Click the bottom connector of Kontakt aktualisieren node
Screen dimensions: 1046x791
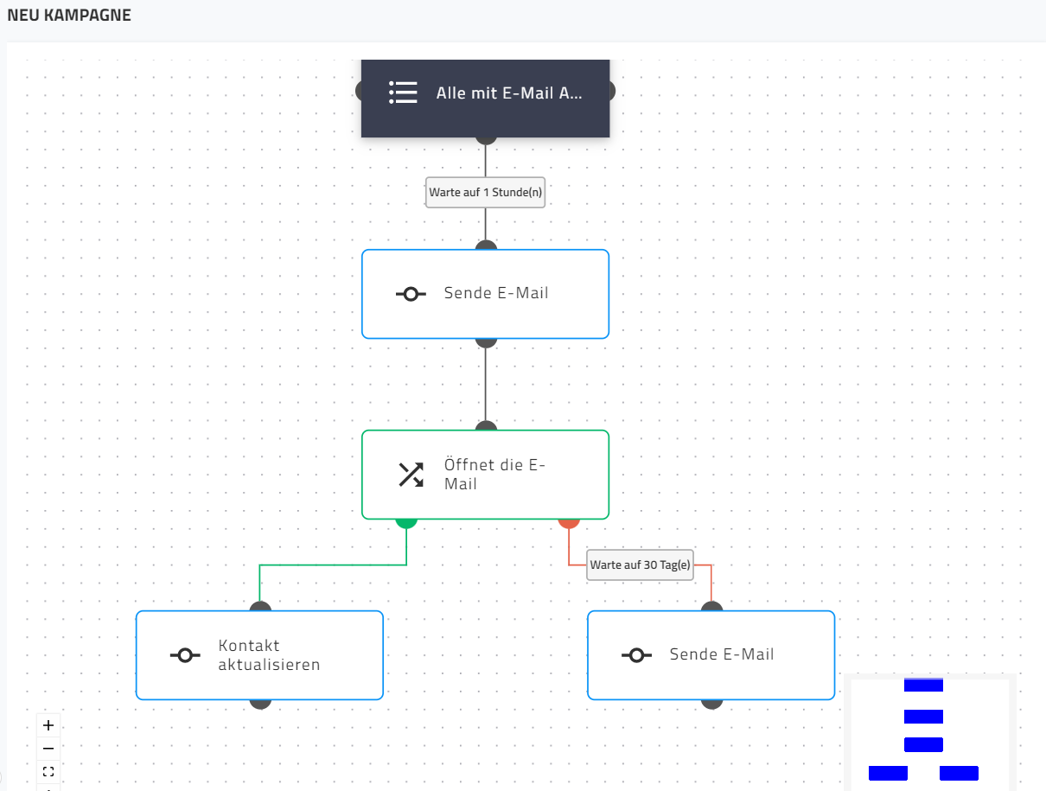point(260,702)
